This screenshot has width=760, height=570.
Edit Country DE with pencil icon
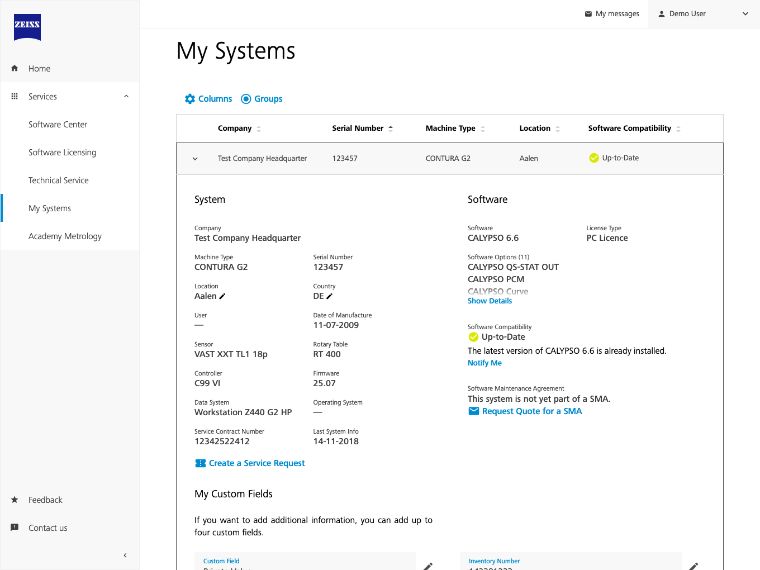tap(330, 296)
